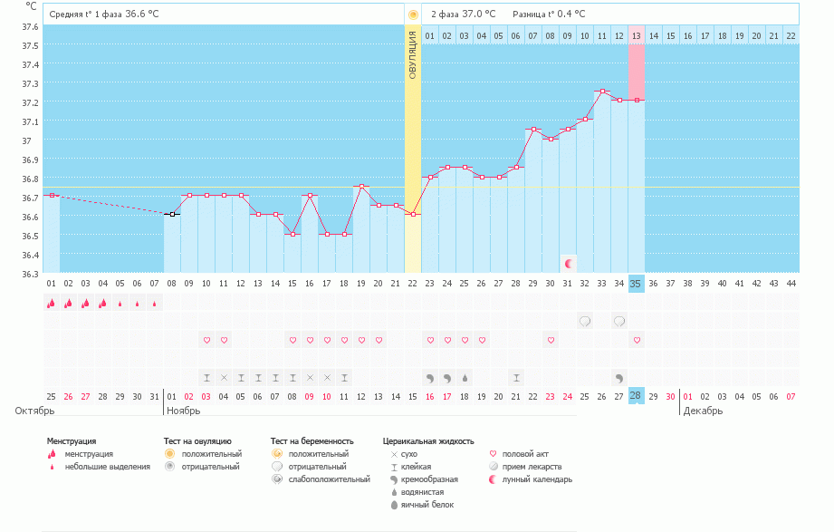The image size is (834, 532).
Task: Click watery cervical fluid drop on cycle day 25
Action: tap(465, 377)
